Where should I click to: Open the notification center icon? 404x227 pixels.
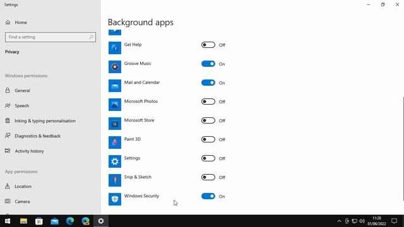pyautogui.click(x=394, y=221)
